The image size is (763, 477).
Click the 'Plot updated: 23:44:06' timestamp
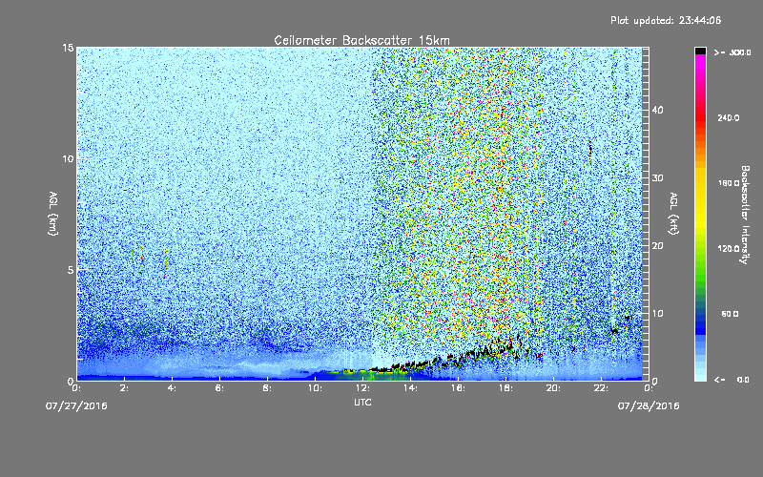[x=666, y=20]
